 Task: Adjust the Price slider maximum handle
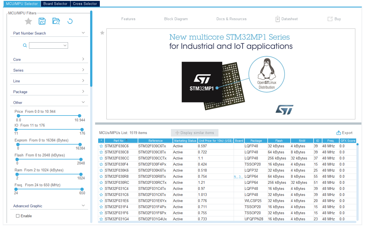[x=80, y=116]
